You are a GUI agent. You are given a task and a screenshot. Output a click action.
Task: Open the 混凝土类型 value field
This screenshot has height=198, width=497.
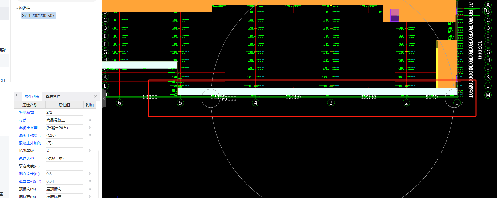[64, 128]
